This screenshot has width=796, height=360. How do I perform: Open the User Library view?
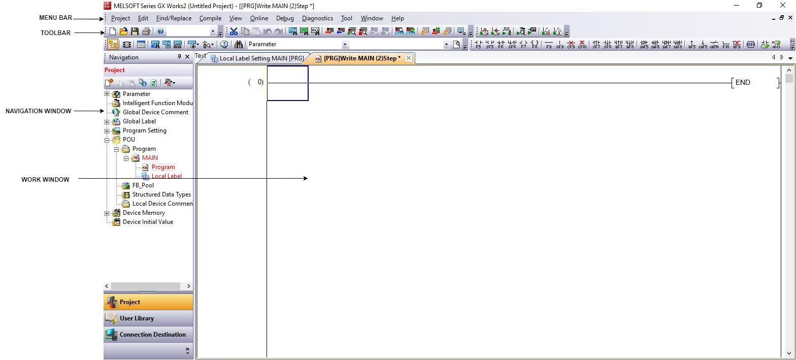148,318
